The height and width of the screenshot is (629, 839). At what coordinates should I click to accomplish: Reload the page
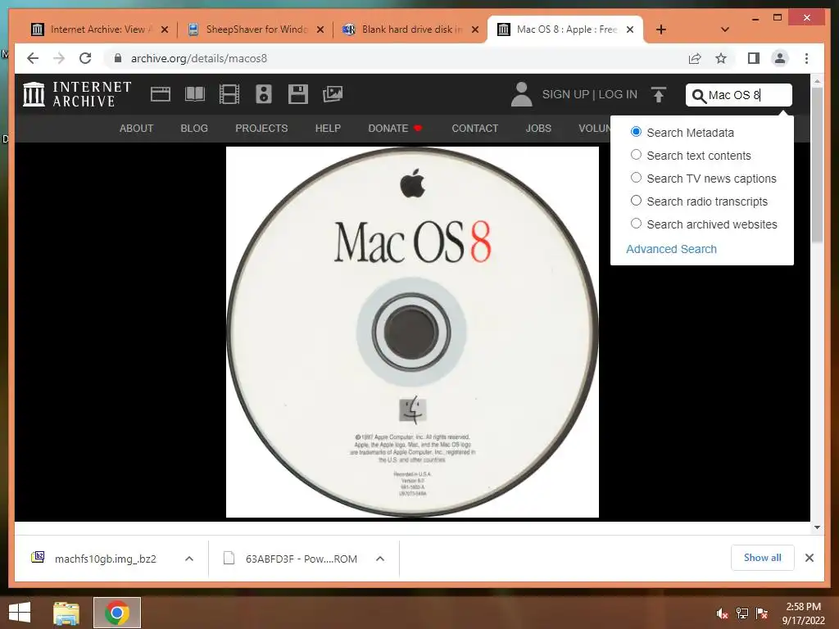[85, 58]
